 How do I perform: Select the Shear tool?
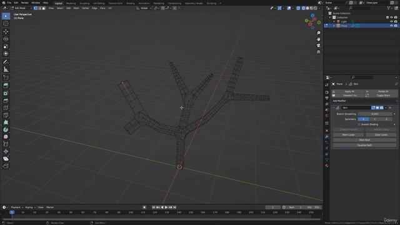coord(6,159)
